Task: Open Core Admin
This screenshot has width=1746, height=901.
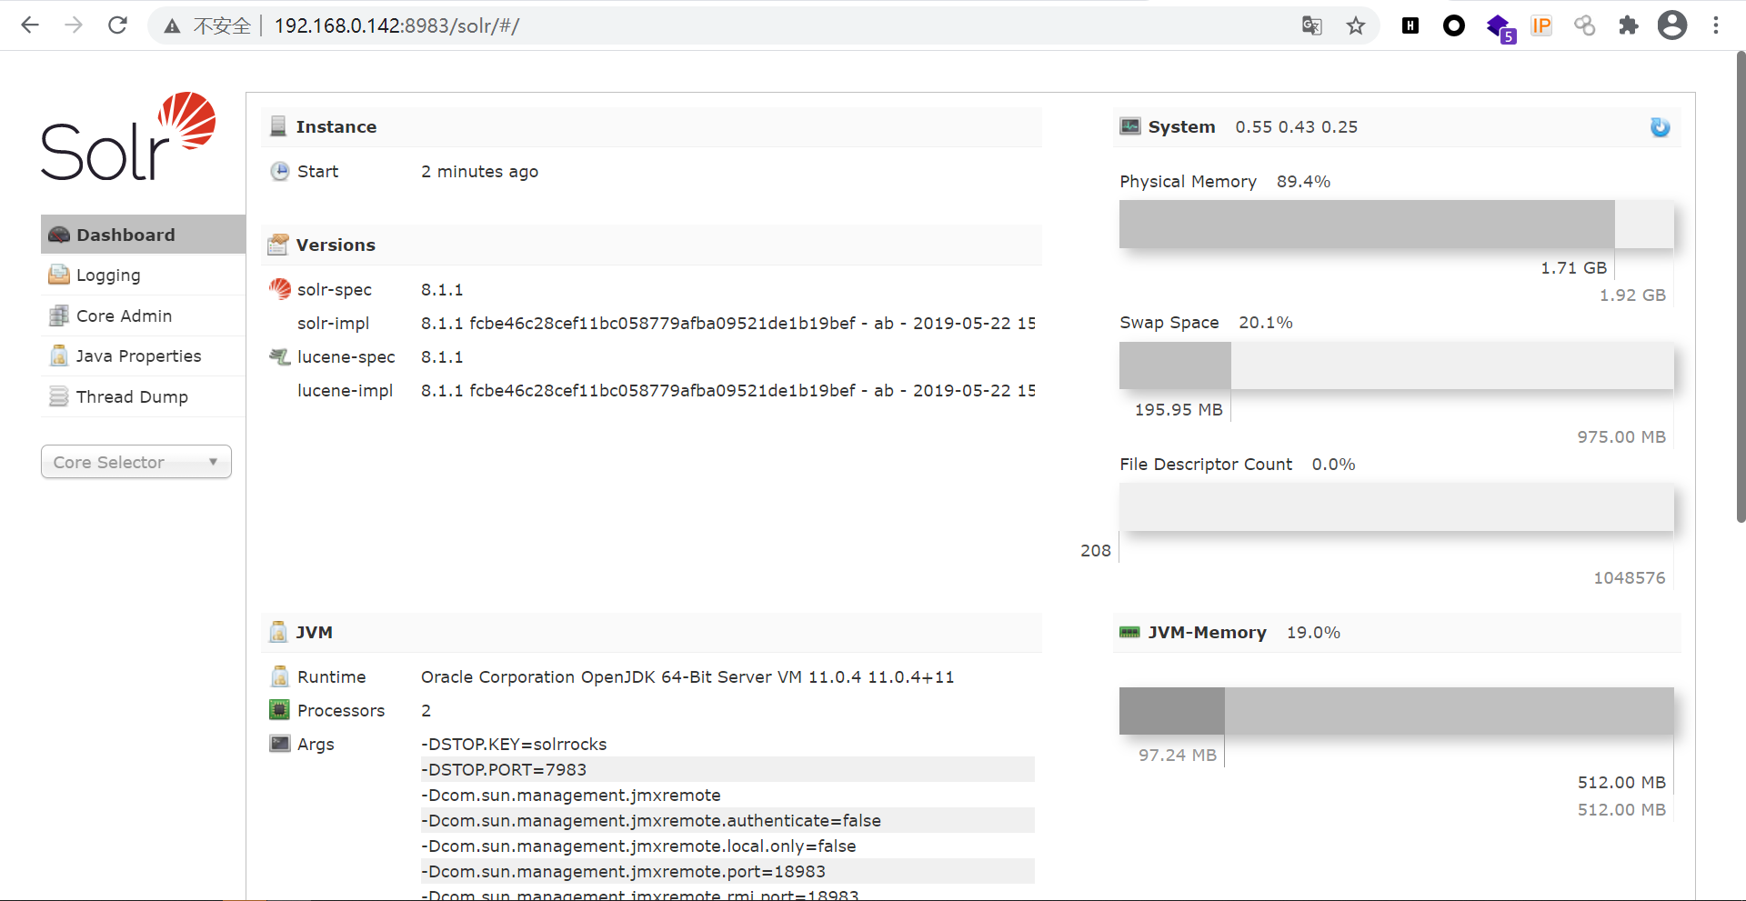Action: 143,315
